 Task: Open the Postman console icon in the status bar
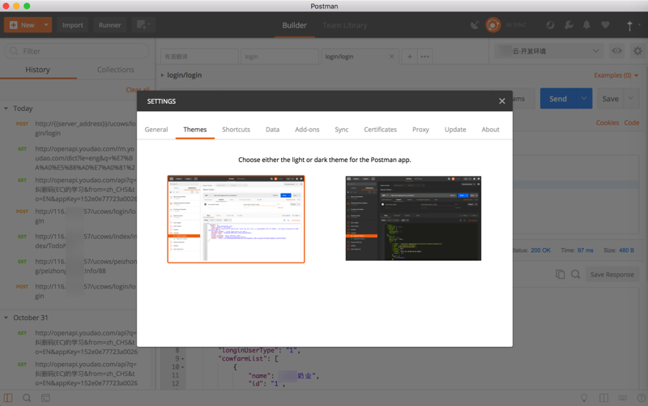pos(45,398)
